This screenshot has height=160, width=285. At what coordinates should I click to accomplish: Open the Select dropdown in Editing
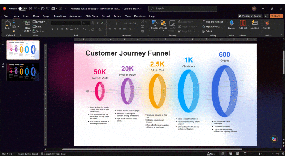208,31
